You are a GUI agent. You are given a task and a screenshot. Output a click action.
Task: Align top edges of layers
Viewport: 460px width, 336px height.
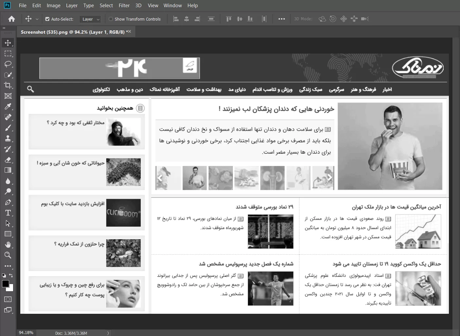[229, 19]
